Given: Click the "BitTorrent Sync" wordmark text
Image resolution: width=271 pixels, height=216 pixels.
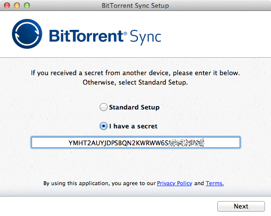Looking at the screenshot, I should pyautogui.click(x=105, y=37).
